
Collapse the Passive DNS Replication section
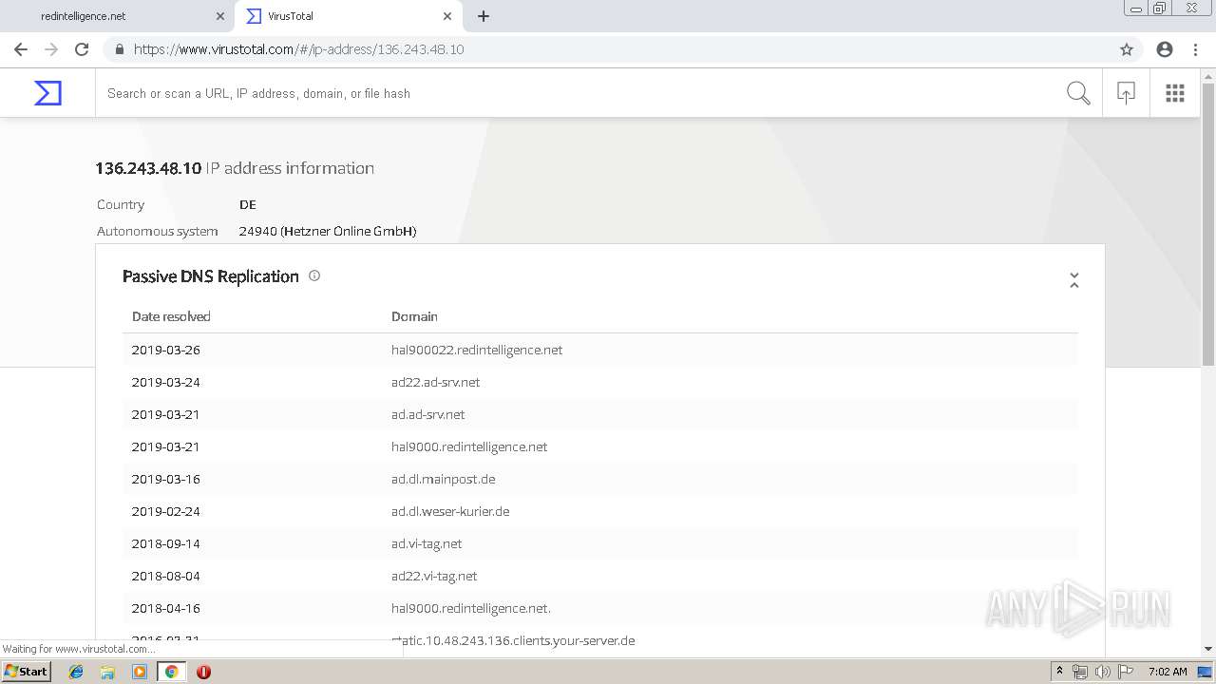pyautogui.click(x=1074, y=280)
